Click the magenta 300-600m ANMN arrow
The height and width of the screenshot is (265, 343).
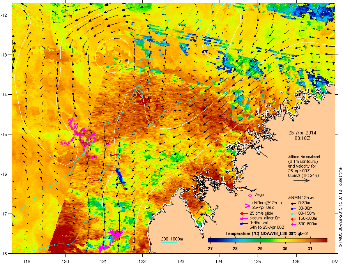[x=293, y=224]
